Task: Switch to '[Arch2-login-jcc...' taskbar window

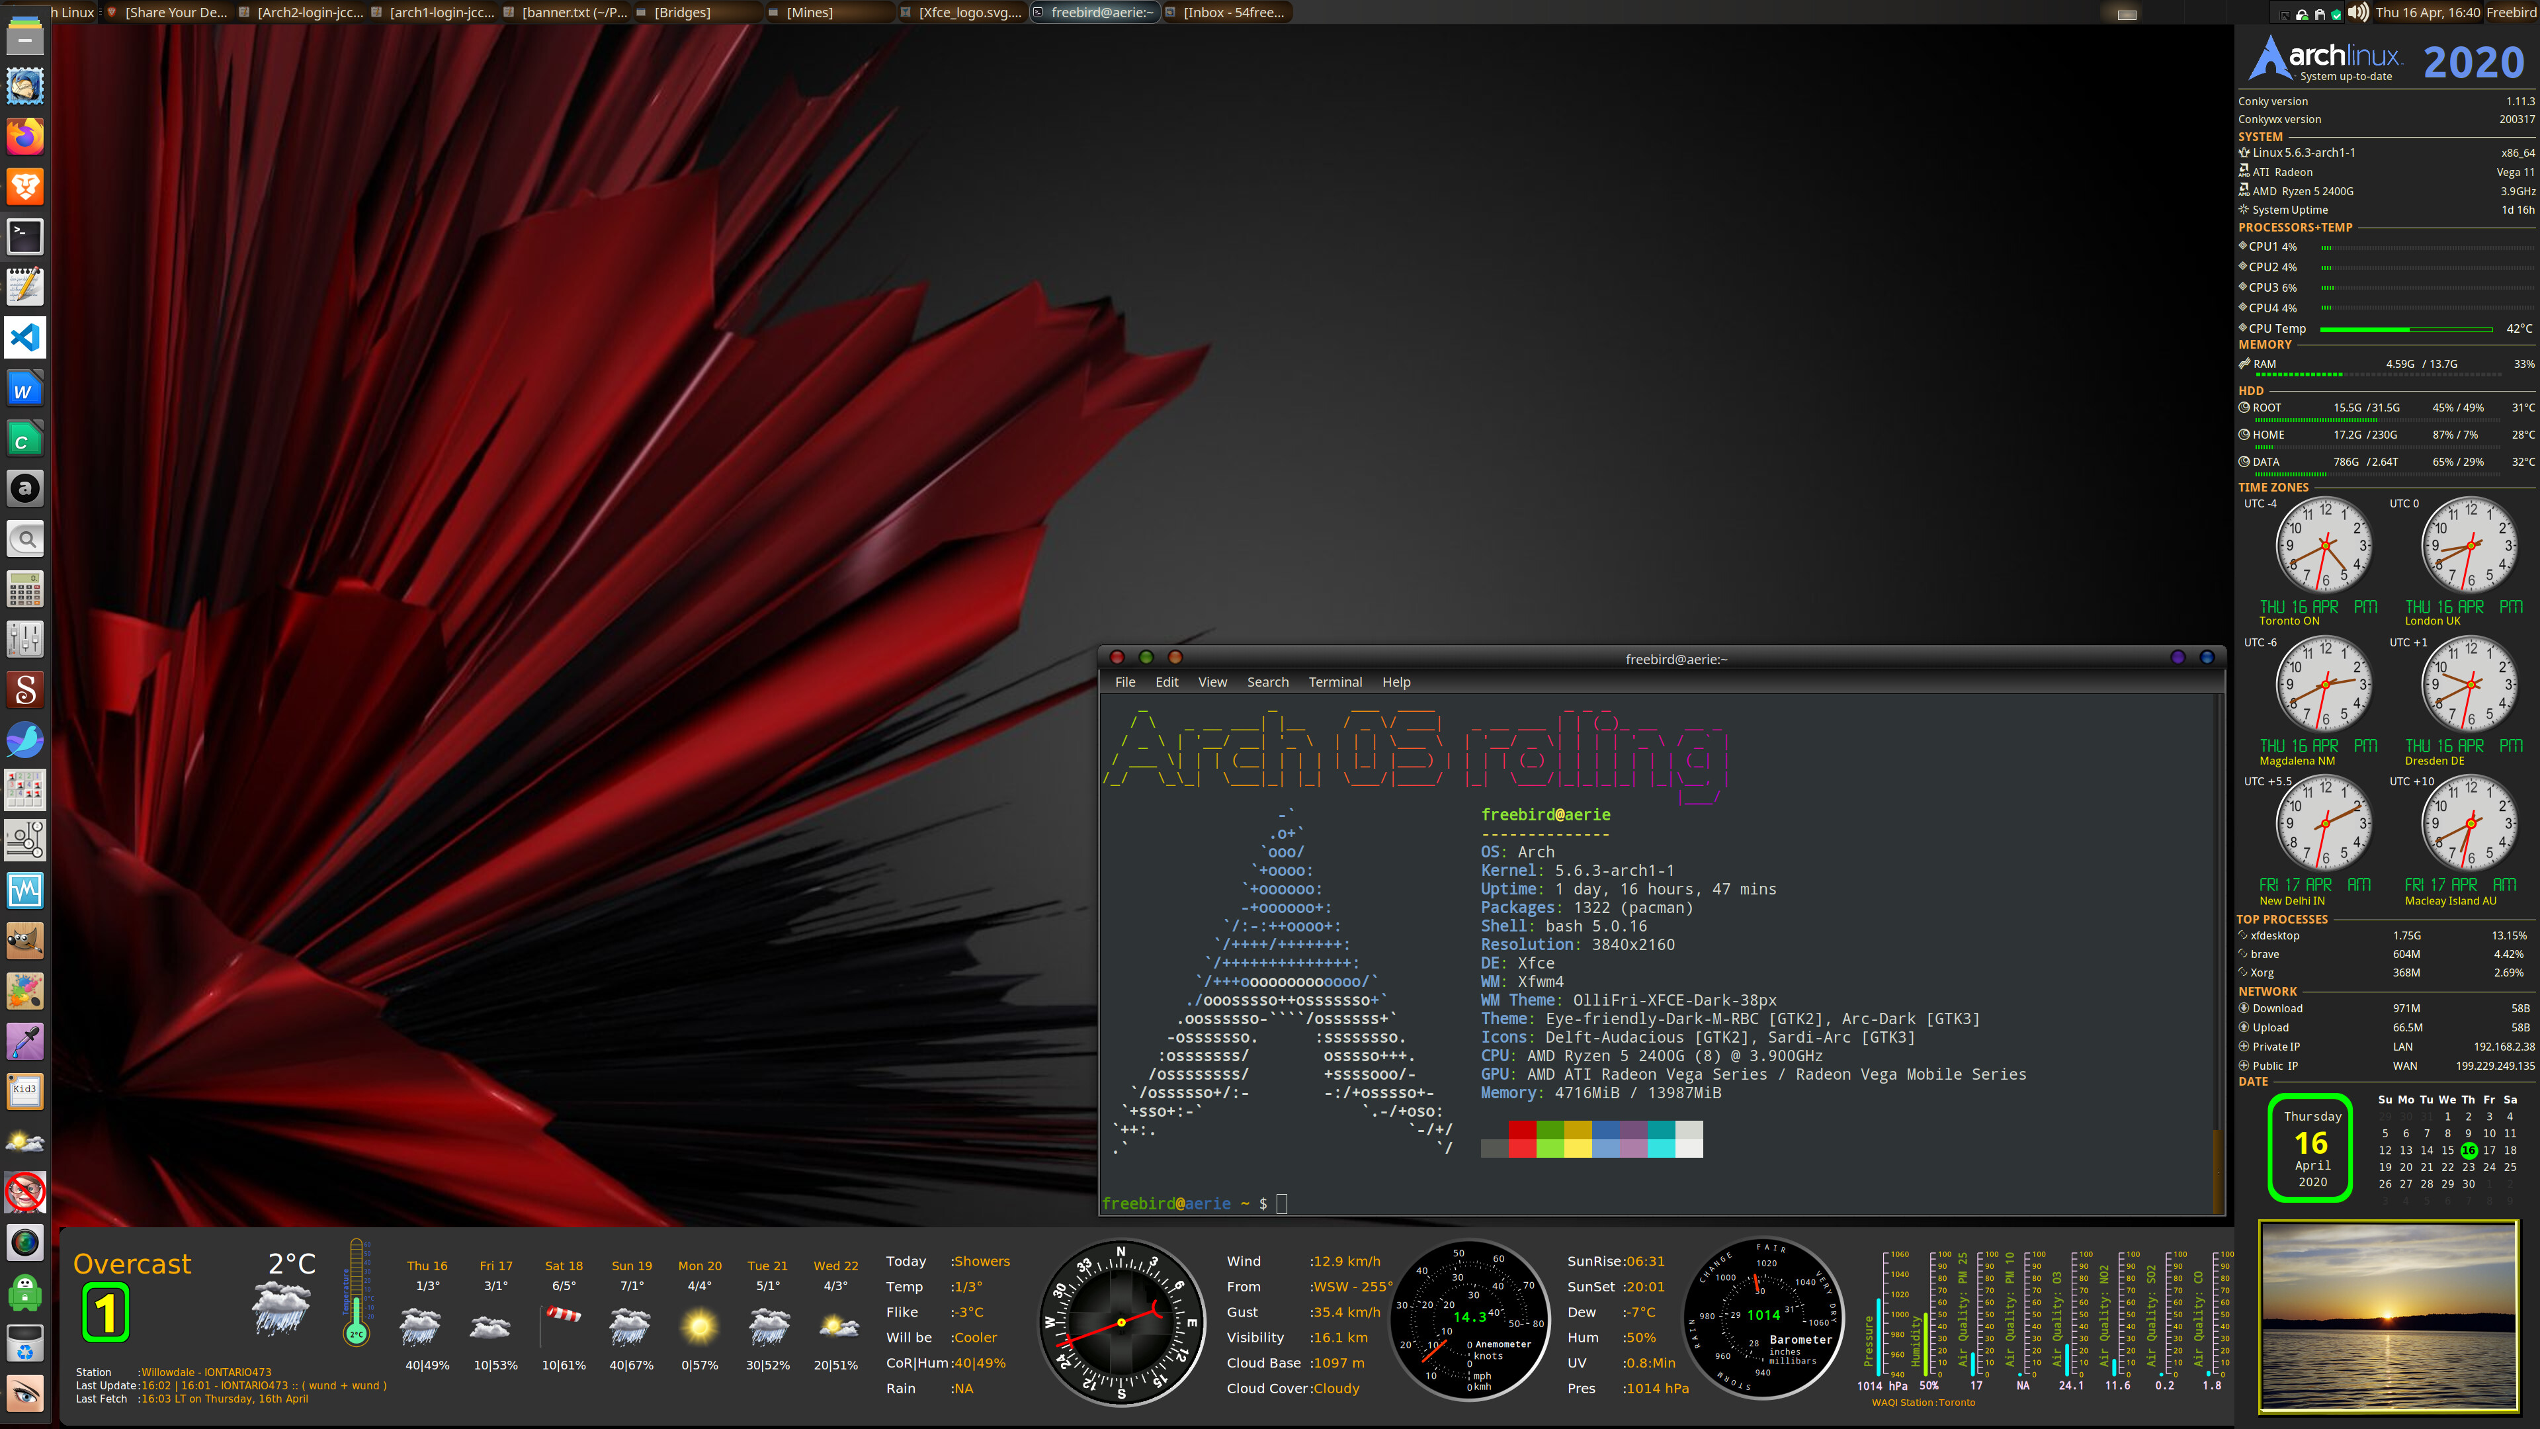Action: 301,13
